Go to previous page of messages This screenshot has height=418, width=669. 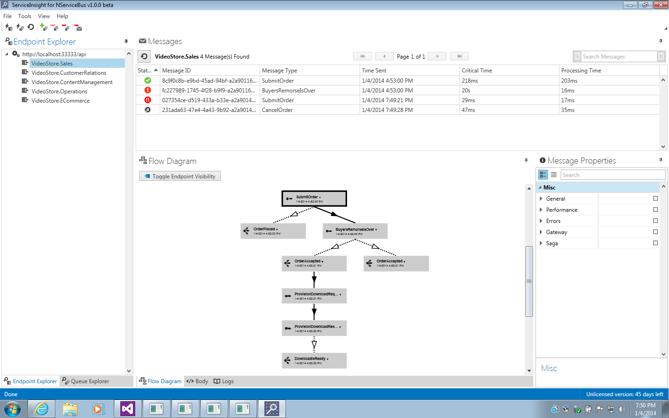click(384, 56)
